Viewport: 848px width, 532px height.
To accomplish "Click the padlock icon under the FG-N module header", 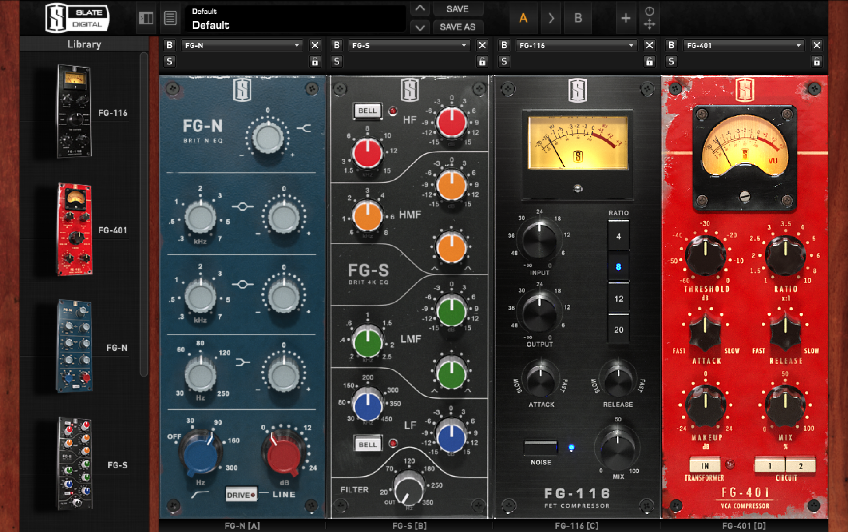I will 315,62.
